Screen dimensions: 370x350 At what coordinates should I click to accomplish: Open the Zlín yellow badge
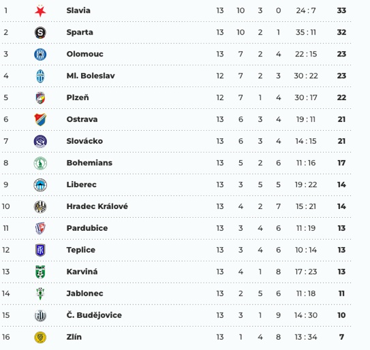(x=40, y=337)
